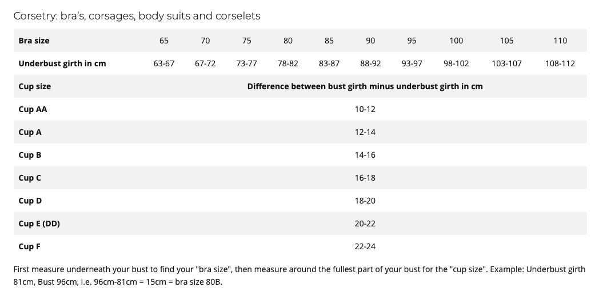Screen dimensions: 591x299
Task: Select underbust girth 63-67 cell
Action: [164, 63]
